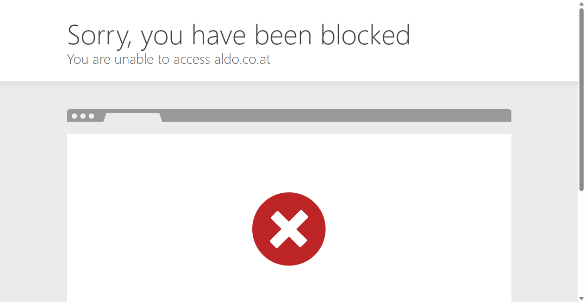Click the word "unable" in the subheading
The image size is (585, 302).
click(x=135, y=59)
